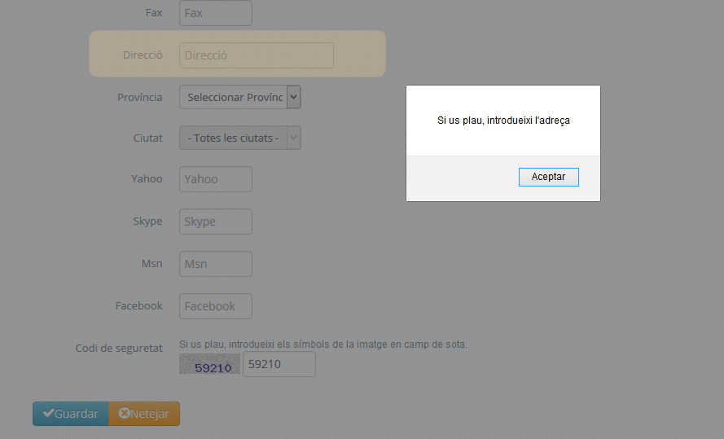Click the "Skype" label
The height and width of the screenshot is (439, 724).
(x=147, y=221)
